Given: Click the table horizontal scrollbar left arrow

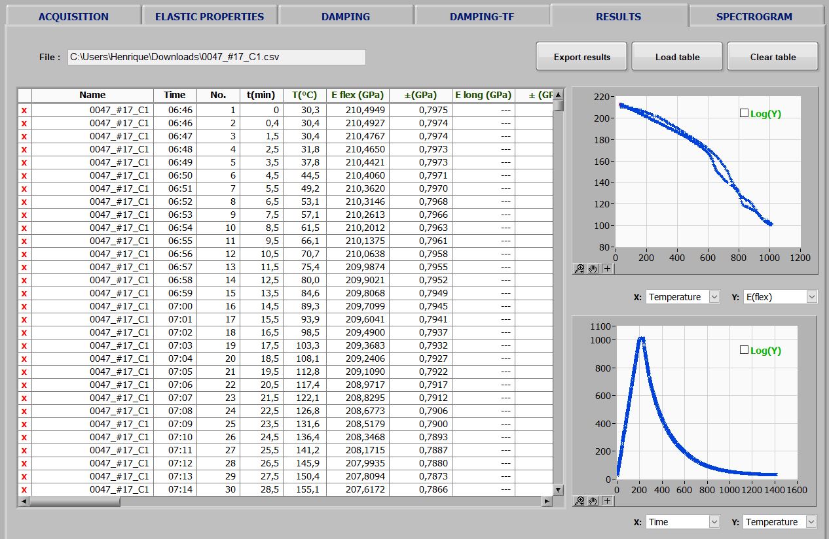Looking at the screenshot, I should tap(24, 502).
